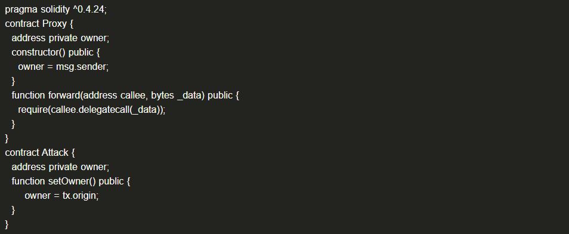The height and width of the screenshot is (234, 569).
Task: Click the closing brace of the constructor
Action: point(14,81)
